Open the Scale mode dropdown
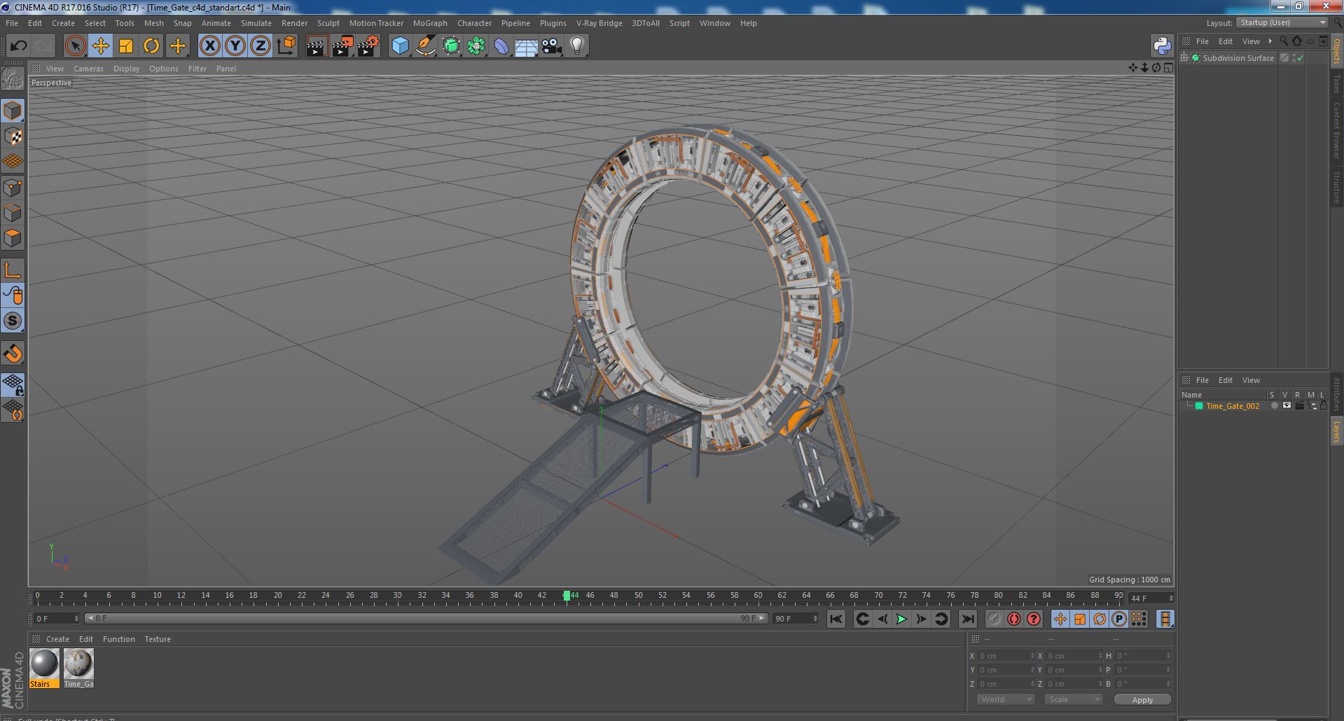The image size is (1344, 721). (x=1074, y=699)
